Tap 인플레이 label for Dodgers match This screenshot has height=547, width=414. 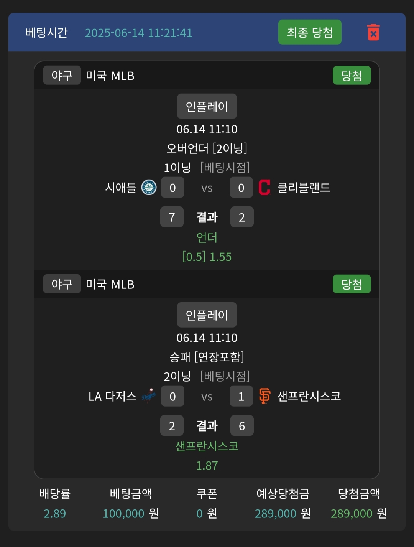pyautogui.click(x=207, y=315)
